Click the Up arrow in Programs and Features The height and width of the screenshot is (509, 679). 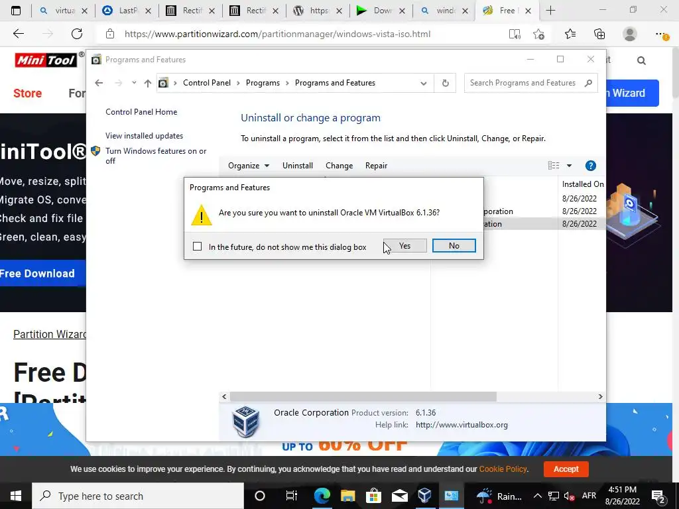tap(148, 83)
